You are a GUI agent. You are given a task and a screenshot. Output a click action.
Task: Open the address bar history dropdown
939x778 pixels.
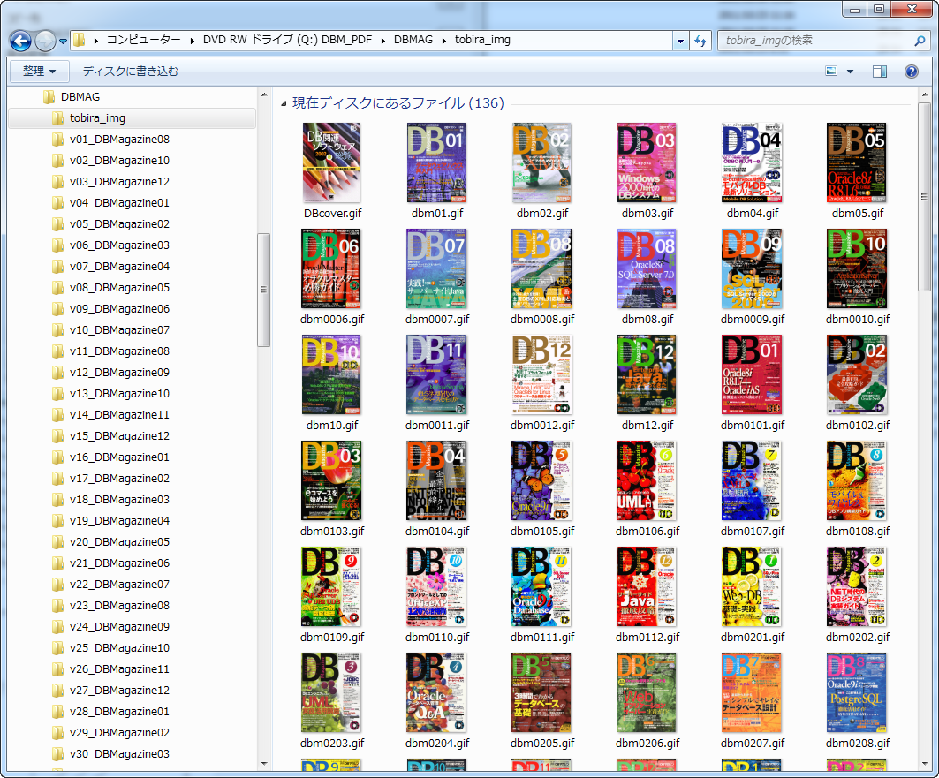click(x=679, y=41)
